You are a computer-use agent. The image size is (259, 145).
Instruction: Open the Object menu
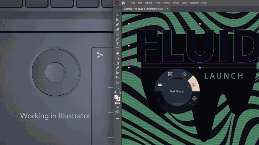149,3
